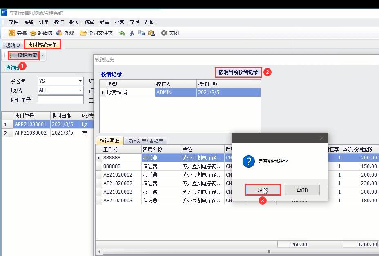Click the copy icon in toolbar
The height and width of the screenshot is (256, 379).
point(141,33)
